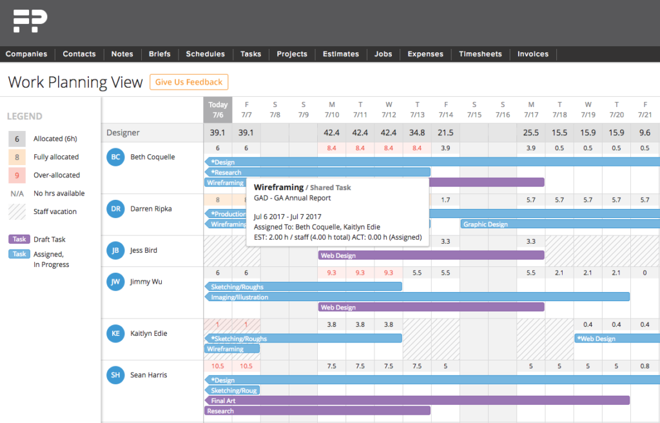
Task: Click the Darren Ripka name link
Action: click(151, 209)
